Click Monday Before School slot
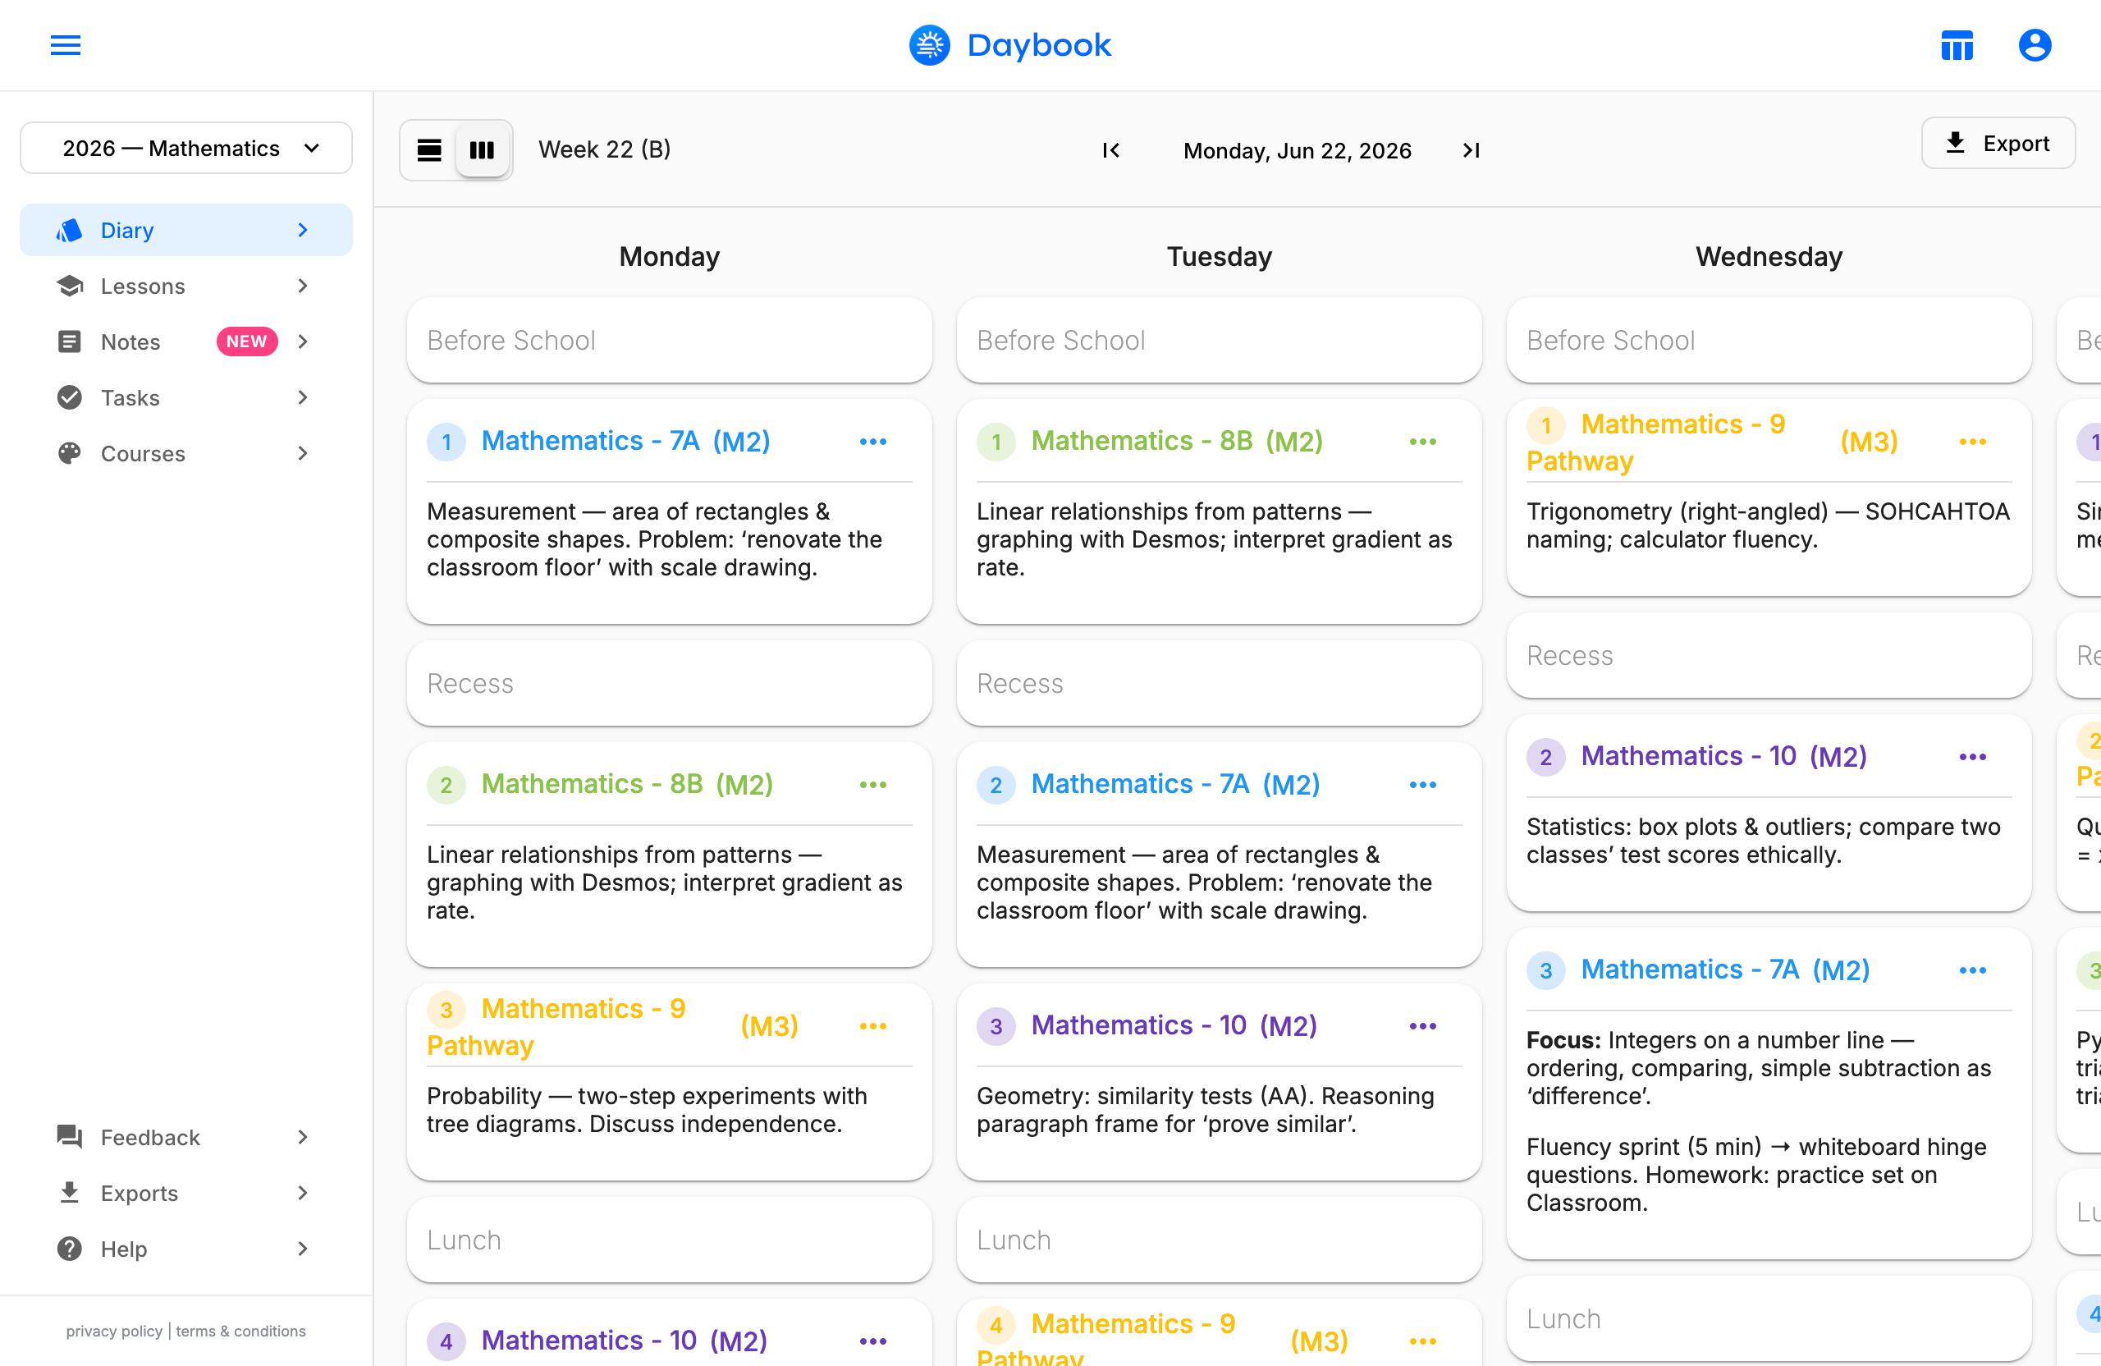2101x1366 pixels. coord(669,340)
